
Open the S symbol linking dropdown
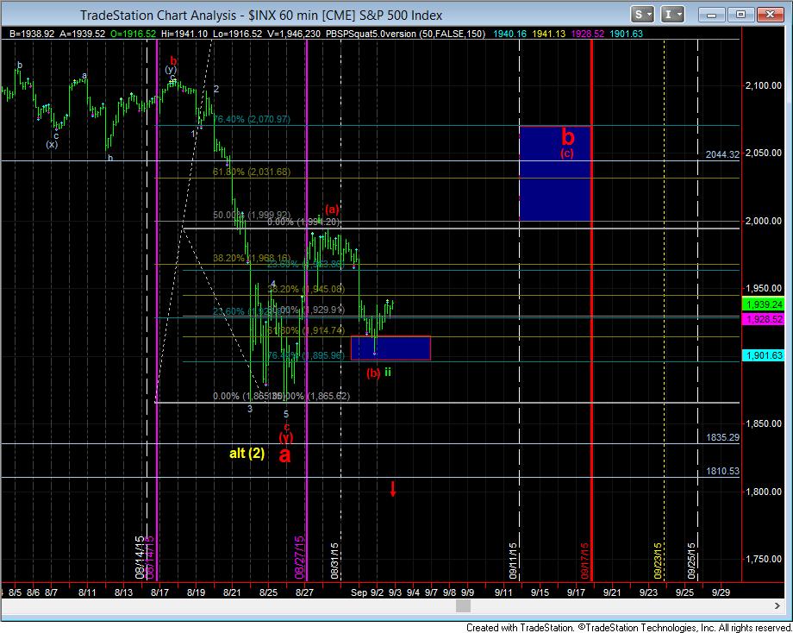coord(642,15)
